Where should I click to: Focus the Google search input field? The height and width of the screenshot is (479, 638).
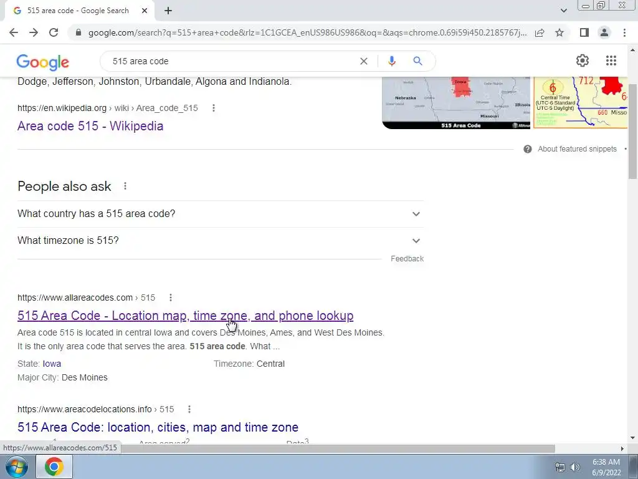coord(232,61)
